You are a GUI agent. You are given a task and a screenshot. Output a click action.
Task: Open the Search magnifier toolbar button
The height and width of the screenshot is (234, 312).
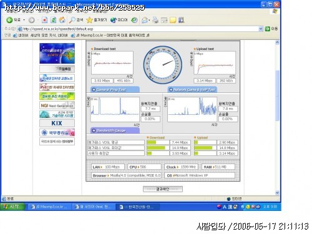coord(76,20)
